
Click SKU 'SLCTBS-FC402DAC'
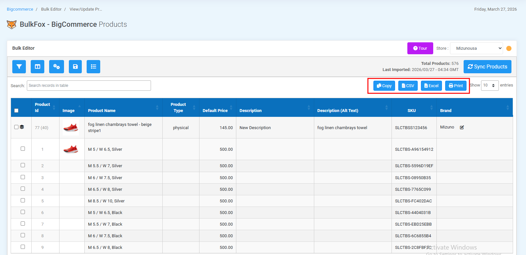pos(413,201)
